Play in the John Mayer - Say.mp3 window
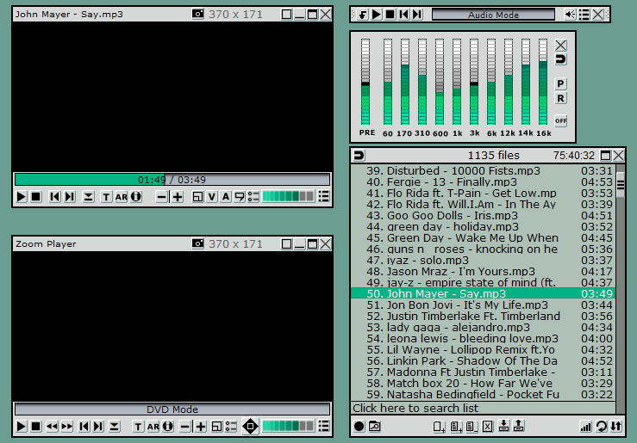Image resolution: width=637 pixels, height=443 pixels. pyautogui.click(x=22, y=197)
